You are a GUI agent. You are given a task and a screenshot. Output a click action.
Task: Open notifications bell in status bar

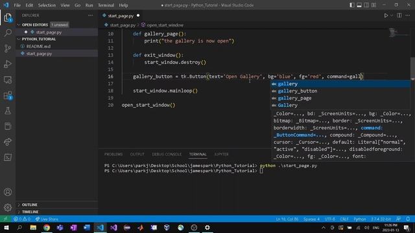pos(408,219)
